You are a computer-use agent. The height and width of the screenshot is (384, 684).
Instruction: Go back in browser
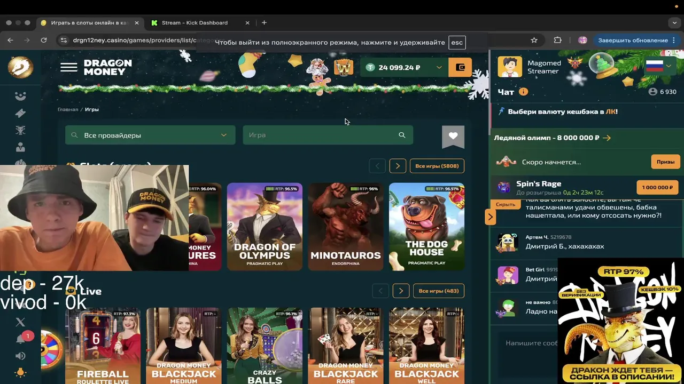click(x=10, y=40)
